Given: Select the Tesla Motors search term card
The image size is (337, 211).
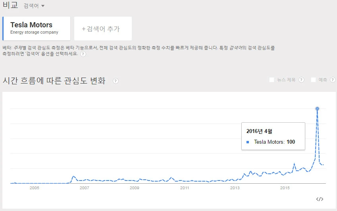Looking at the screenshot, I should 37,29.
